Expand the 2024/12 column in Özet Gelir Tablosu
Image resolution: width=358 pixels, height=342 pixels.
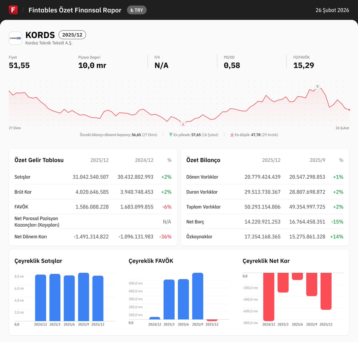click(x=144, y=160)
